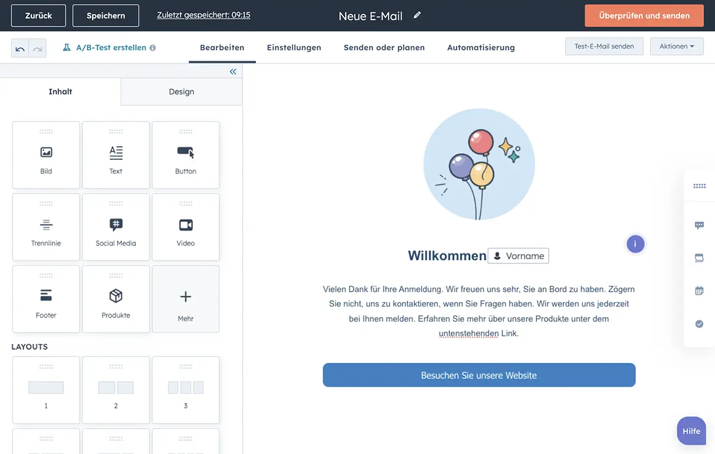The width and height of the screenshot is (715, 454).
Task: Click the grid dots icon in right panel
Action: coord(699,186)
